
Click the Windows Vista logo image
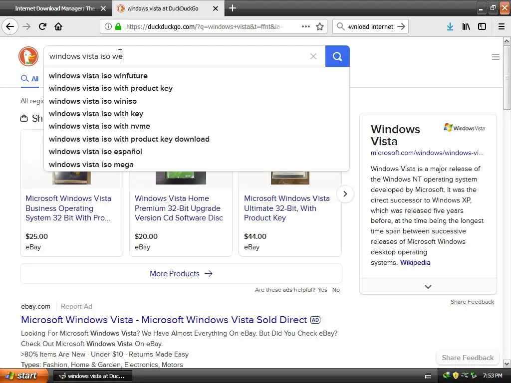tap(465, 128)
